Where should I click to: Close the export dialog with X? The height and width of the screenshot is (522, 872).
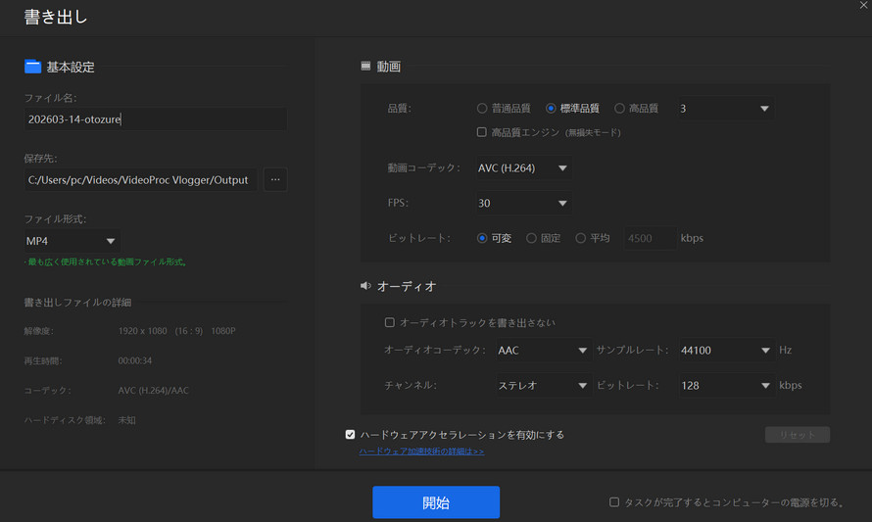coord(863,6)
